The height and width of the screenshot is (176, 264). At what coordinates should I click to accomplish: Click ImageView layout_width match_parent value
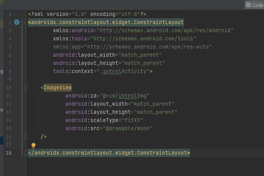tap(152, 104)
